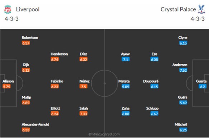Select player Robertson on the pitch

tap(30, 37)
